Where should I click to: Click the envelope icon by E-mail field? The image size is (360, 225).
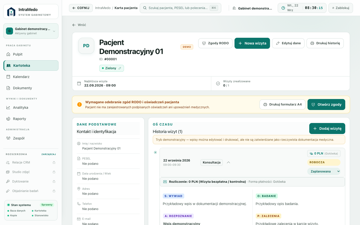point(79,219)
